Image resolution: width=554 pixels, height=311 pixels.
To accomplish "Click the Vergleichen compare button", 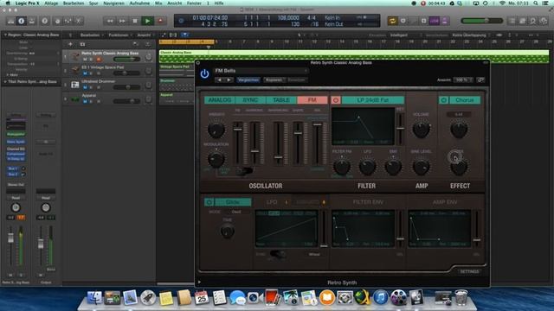I will pyautogui.click(x=248, y=80).
